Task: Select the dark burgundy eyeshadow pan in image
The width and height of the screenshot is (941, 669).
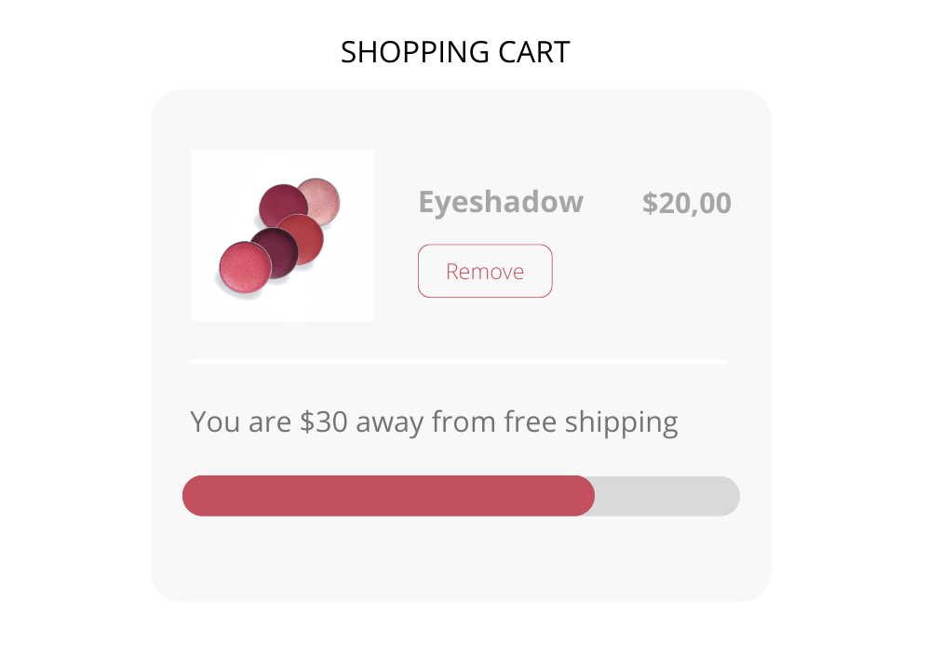Action: tap(276, 250)
